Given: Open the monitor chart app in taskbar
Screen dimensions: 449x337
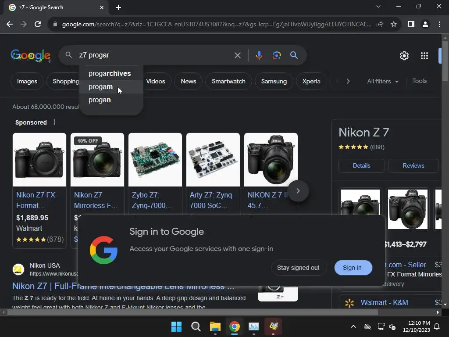Looking at the screenshot, I should [254, 326].
